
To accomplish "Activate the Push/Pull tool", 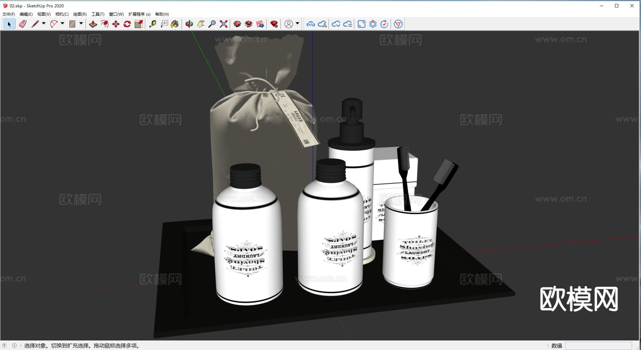I will click(x=93, y=24).
